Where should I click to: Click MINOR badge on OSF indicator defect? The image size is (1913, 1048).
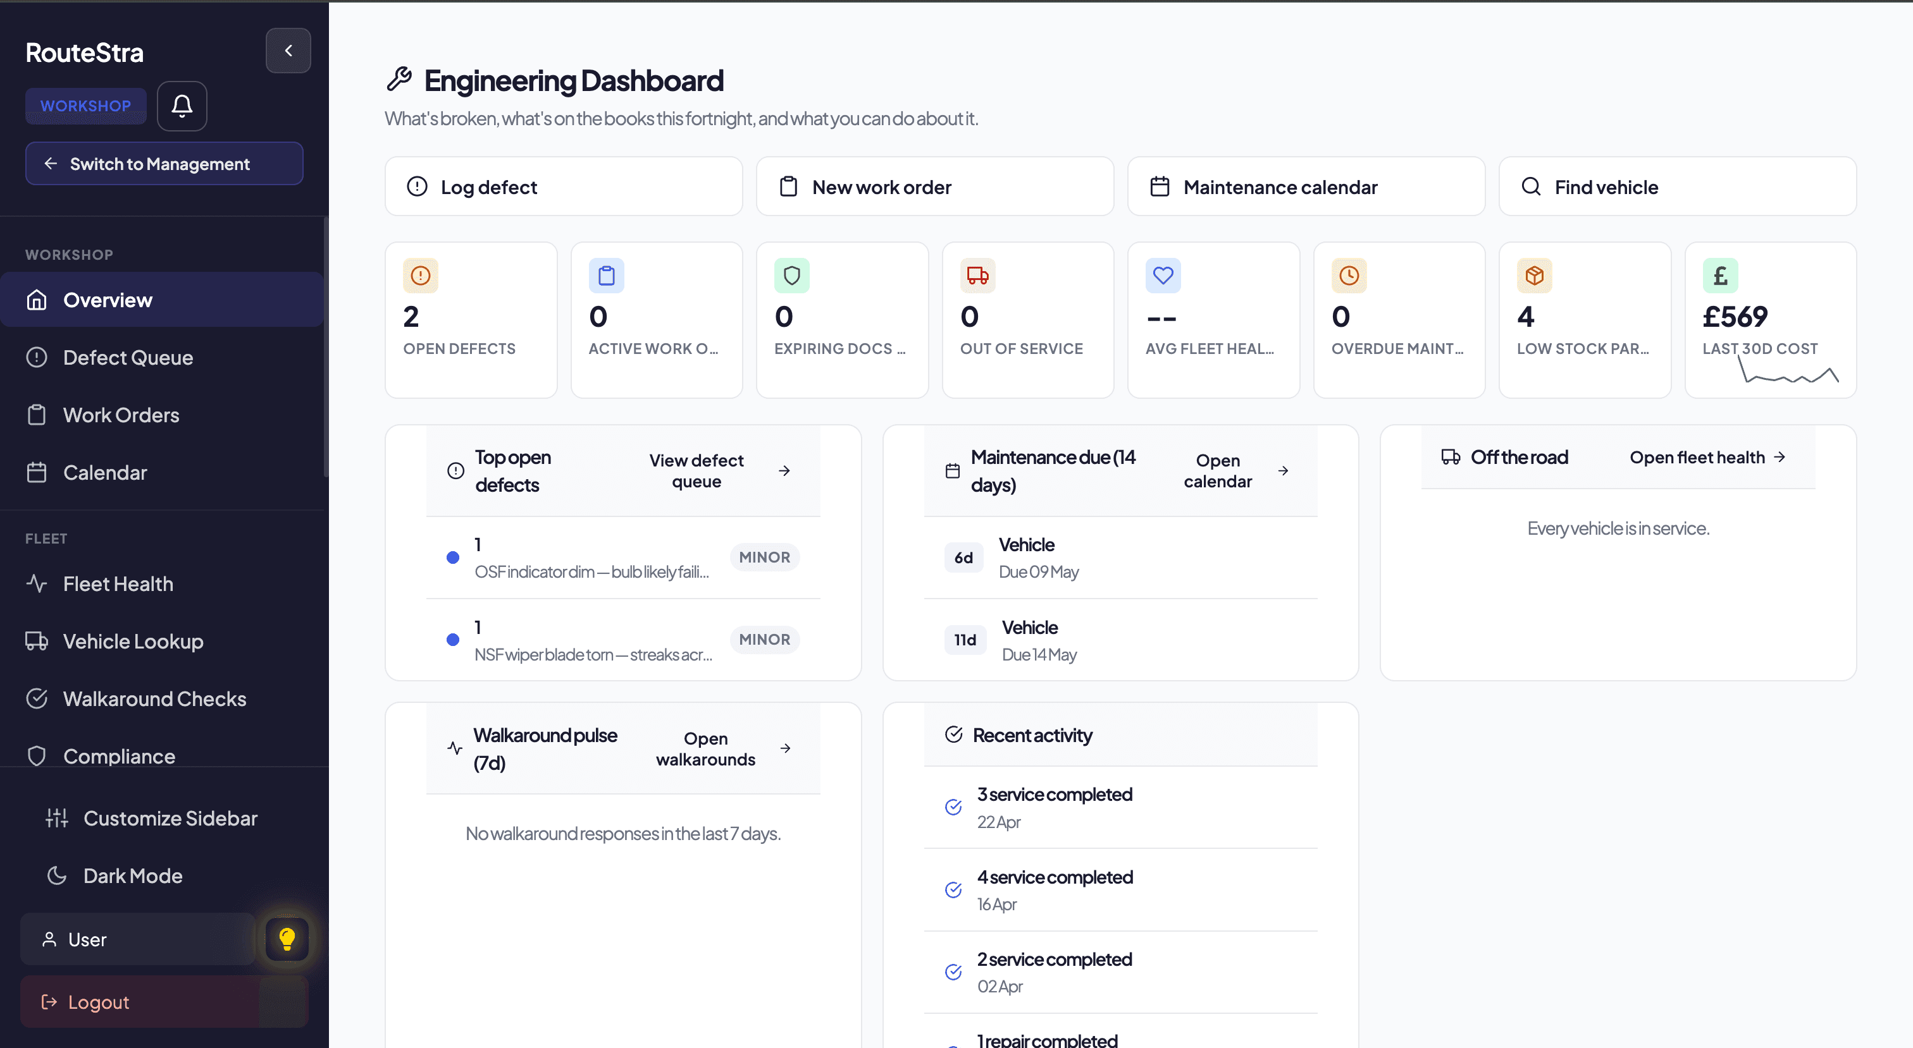[x=764, y=558]
